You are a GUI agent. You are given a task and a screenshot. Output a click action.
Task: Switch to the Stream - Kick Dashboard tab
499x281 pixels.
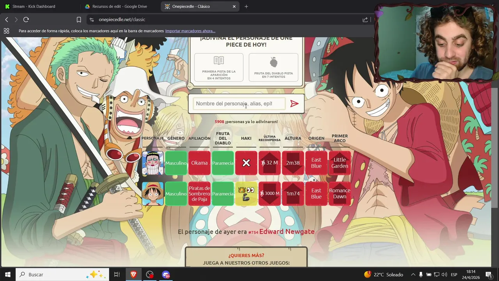(40, 7)
